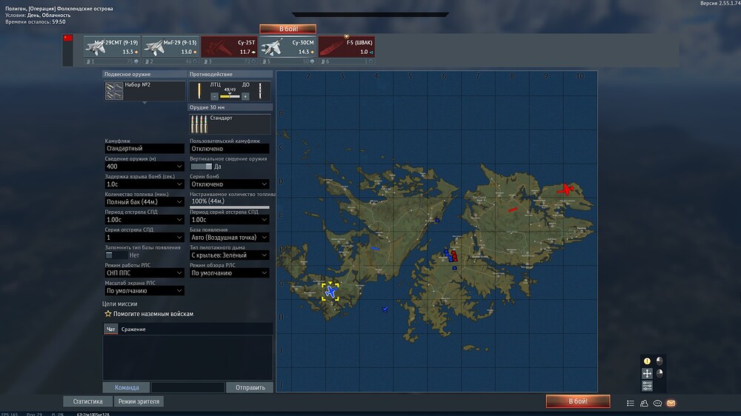Open the Стандарт 30 мм ammo belt

pyautogui.click(x=230, y=124)
